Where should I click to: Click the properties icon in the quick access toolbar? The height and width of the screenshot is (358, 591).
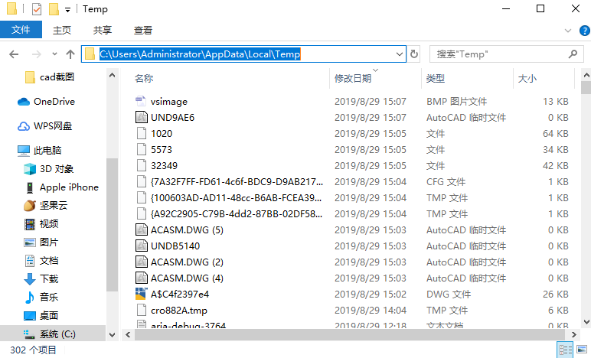[x=34, y=9]
